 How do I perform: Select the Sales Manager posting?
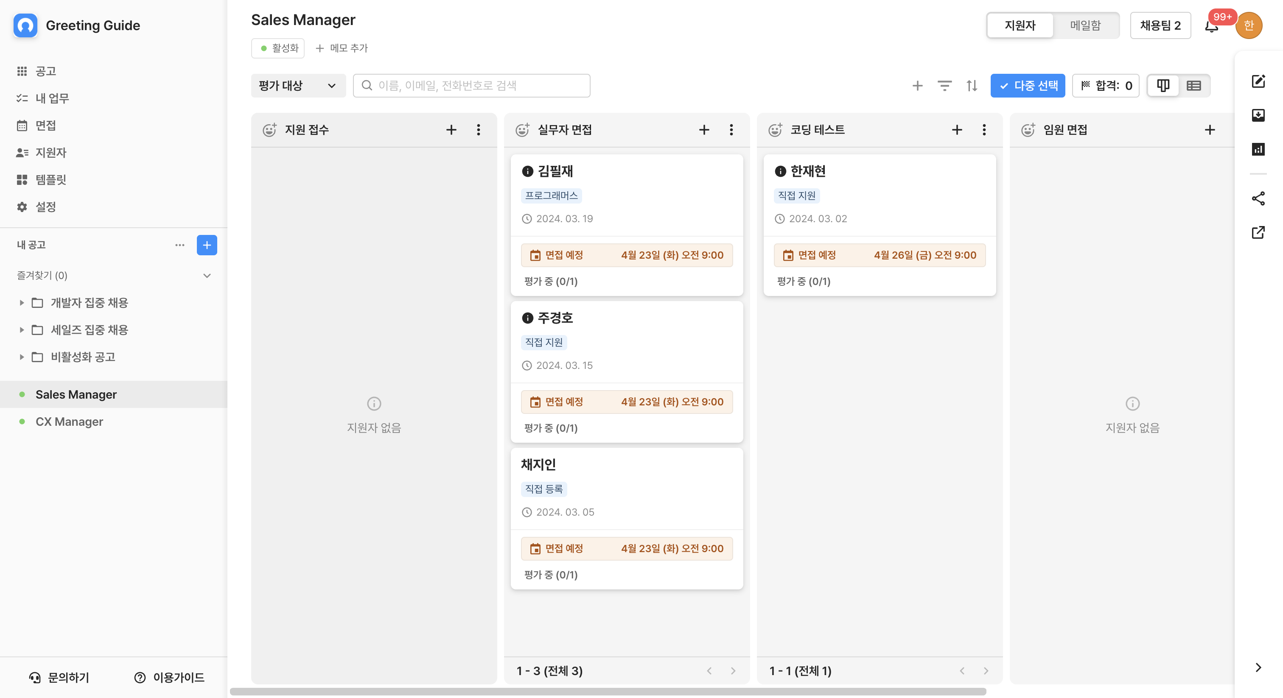(x=114, y=394)
